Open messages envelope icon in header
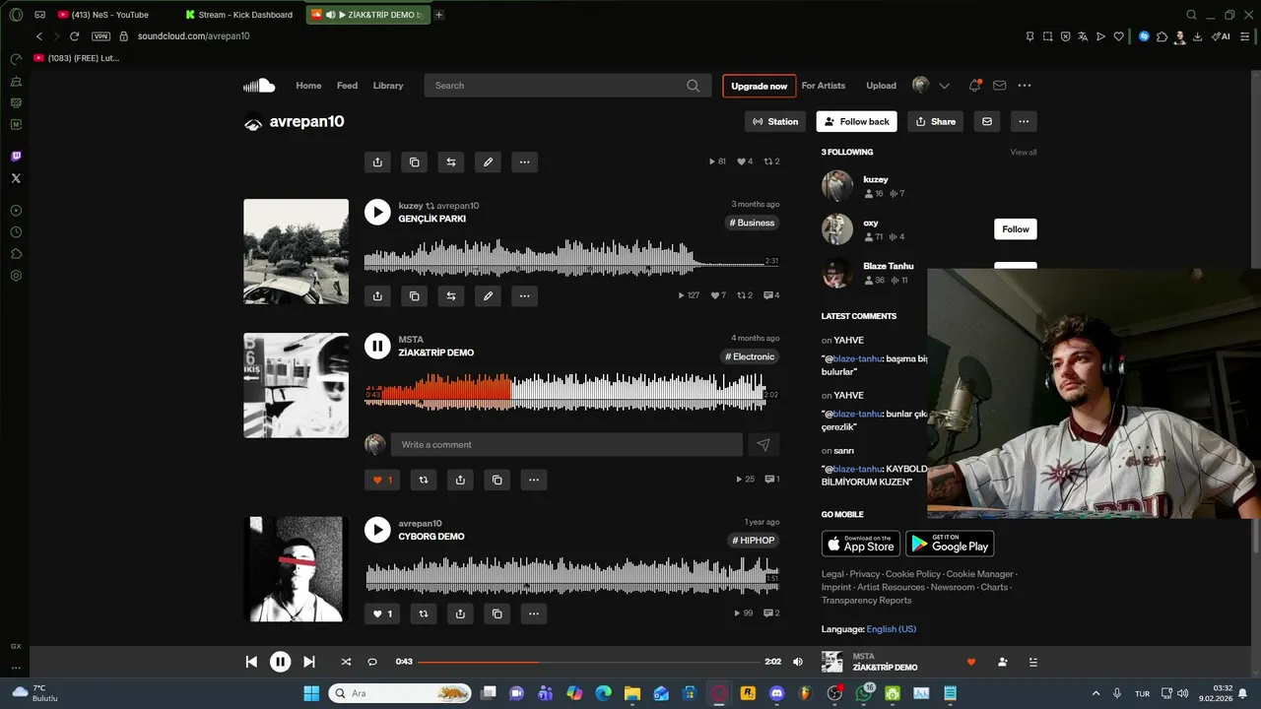Viewport: 1261px width, 709px height. 999,86
